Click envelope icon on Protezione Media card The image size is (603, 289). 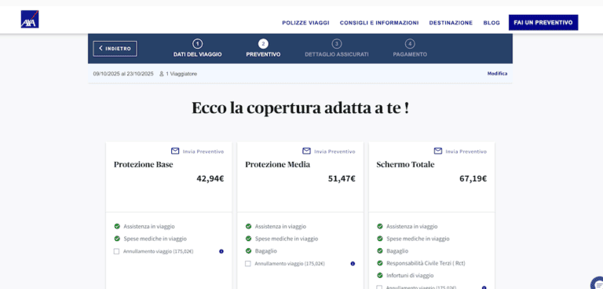(x=306, y=151)
